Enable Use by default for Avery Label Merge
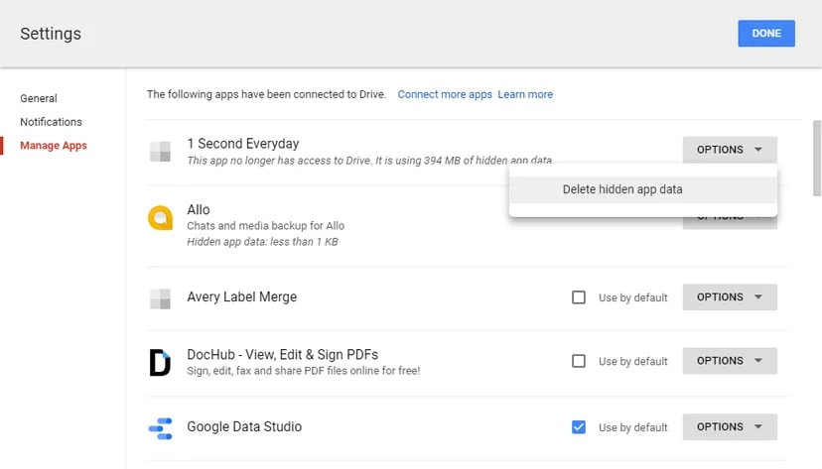The image size is (822, 469). 579,297
